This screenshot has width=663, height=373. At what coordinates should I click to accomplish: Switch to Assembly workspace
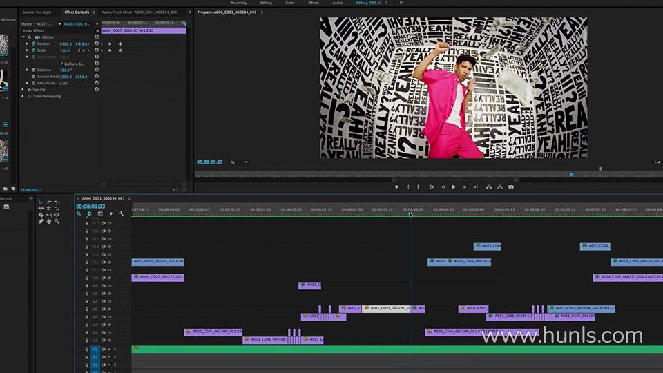coord(238,3)
